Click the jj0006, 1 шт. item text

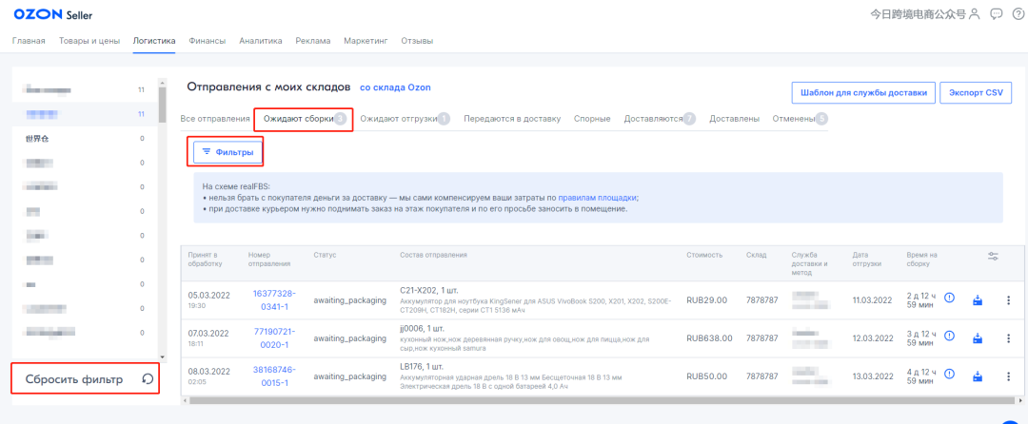click(425, 329)
